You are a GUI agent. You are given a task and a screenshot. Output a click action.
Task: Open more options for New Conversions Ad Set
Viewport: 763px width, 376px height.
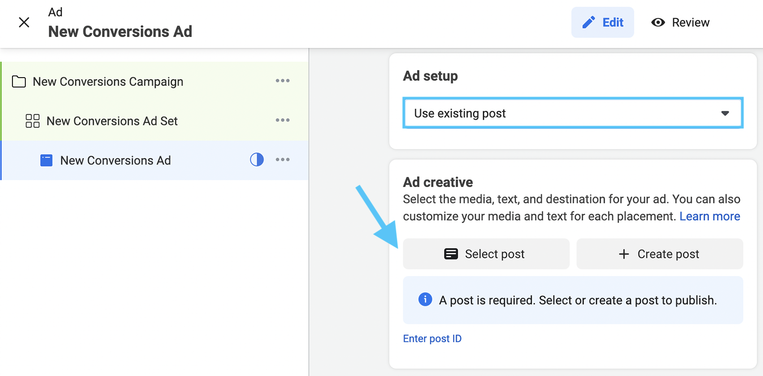283,120
